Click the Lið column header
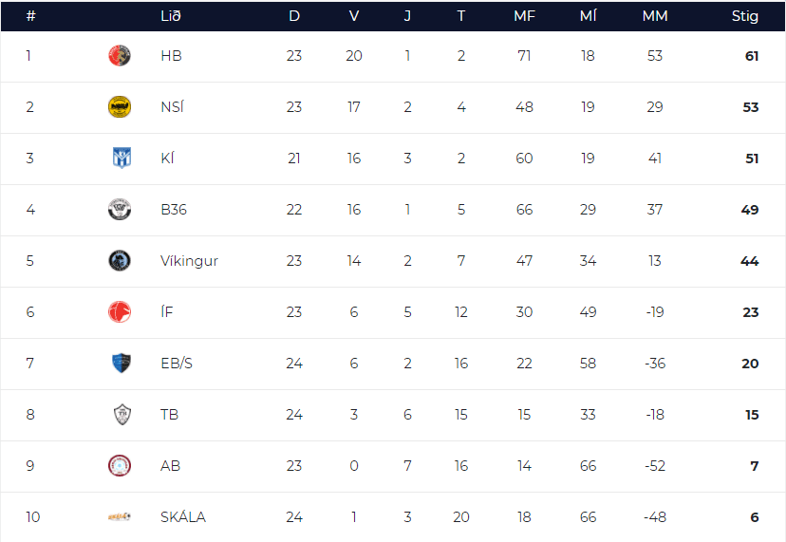 pos(171,16)
